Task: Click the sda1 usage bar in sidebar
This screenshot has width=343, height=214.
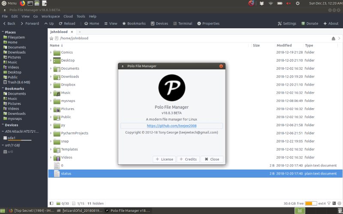Action: click(20, 140)
